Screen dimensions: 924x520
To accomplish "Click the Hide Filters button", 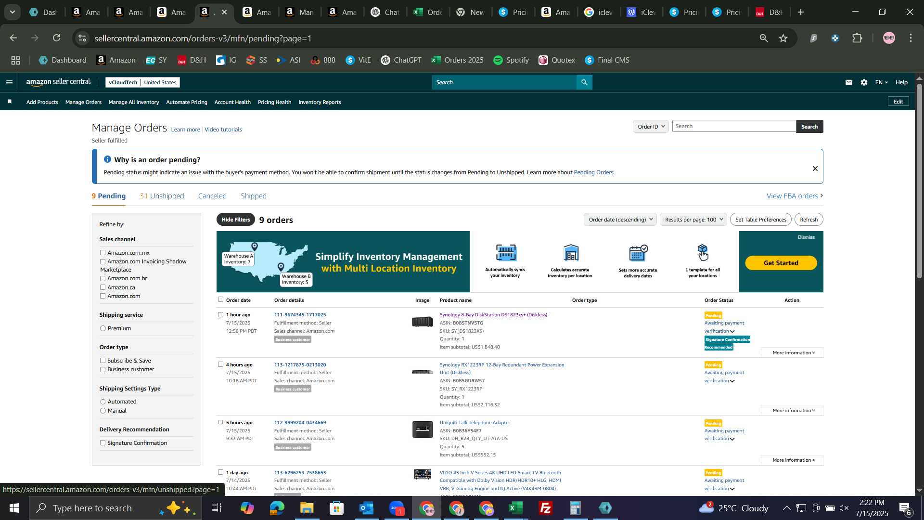I will (x=236, y=220).
